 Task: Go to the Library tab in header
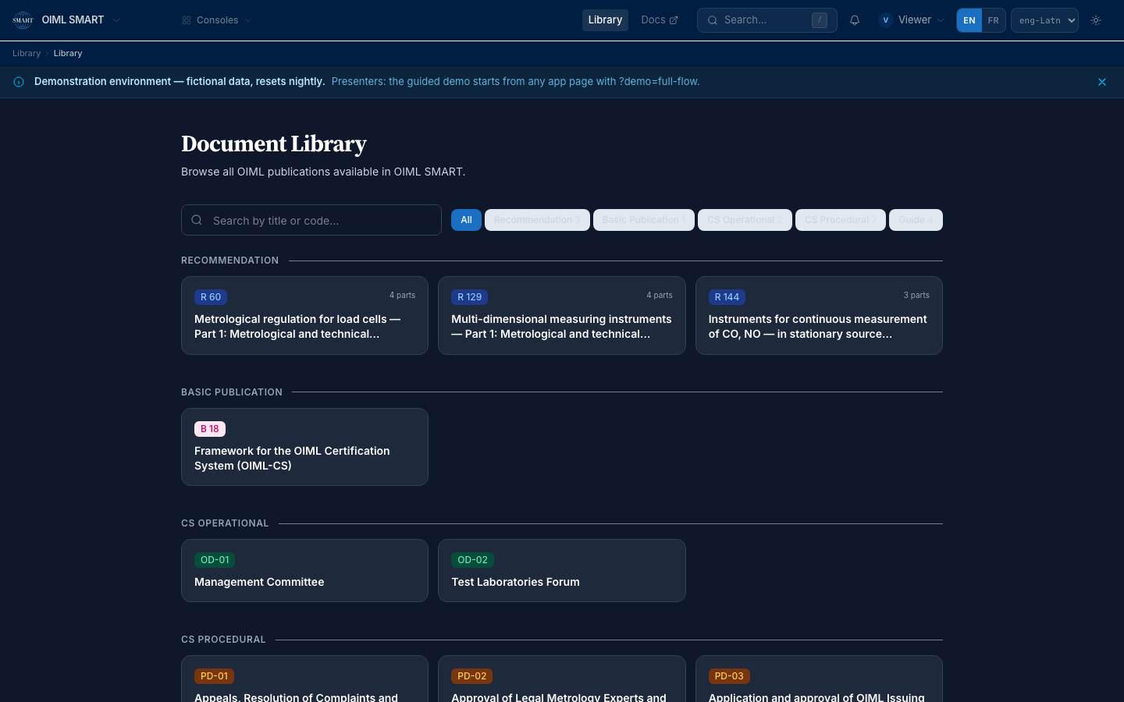(605, 20)
